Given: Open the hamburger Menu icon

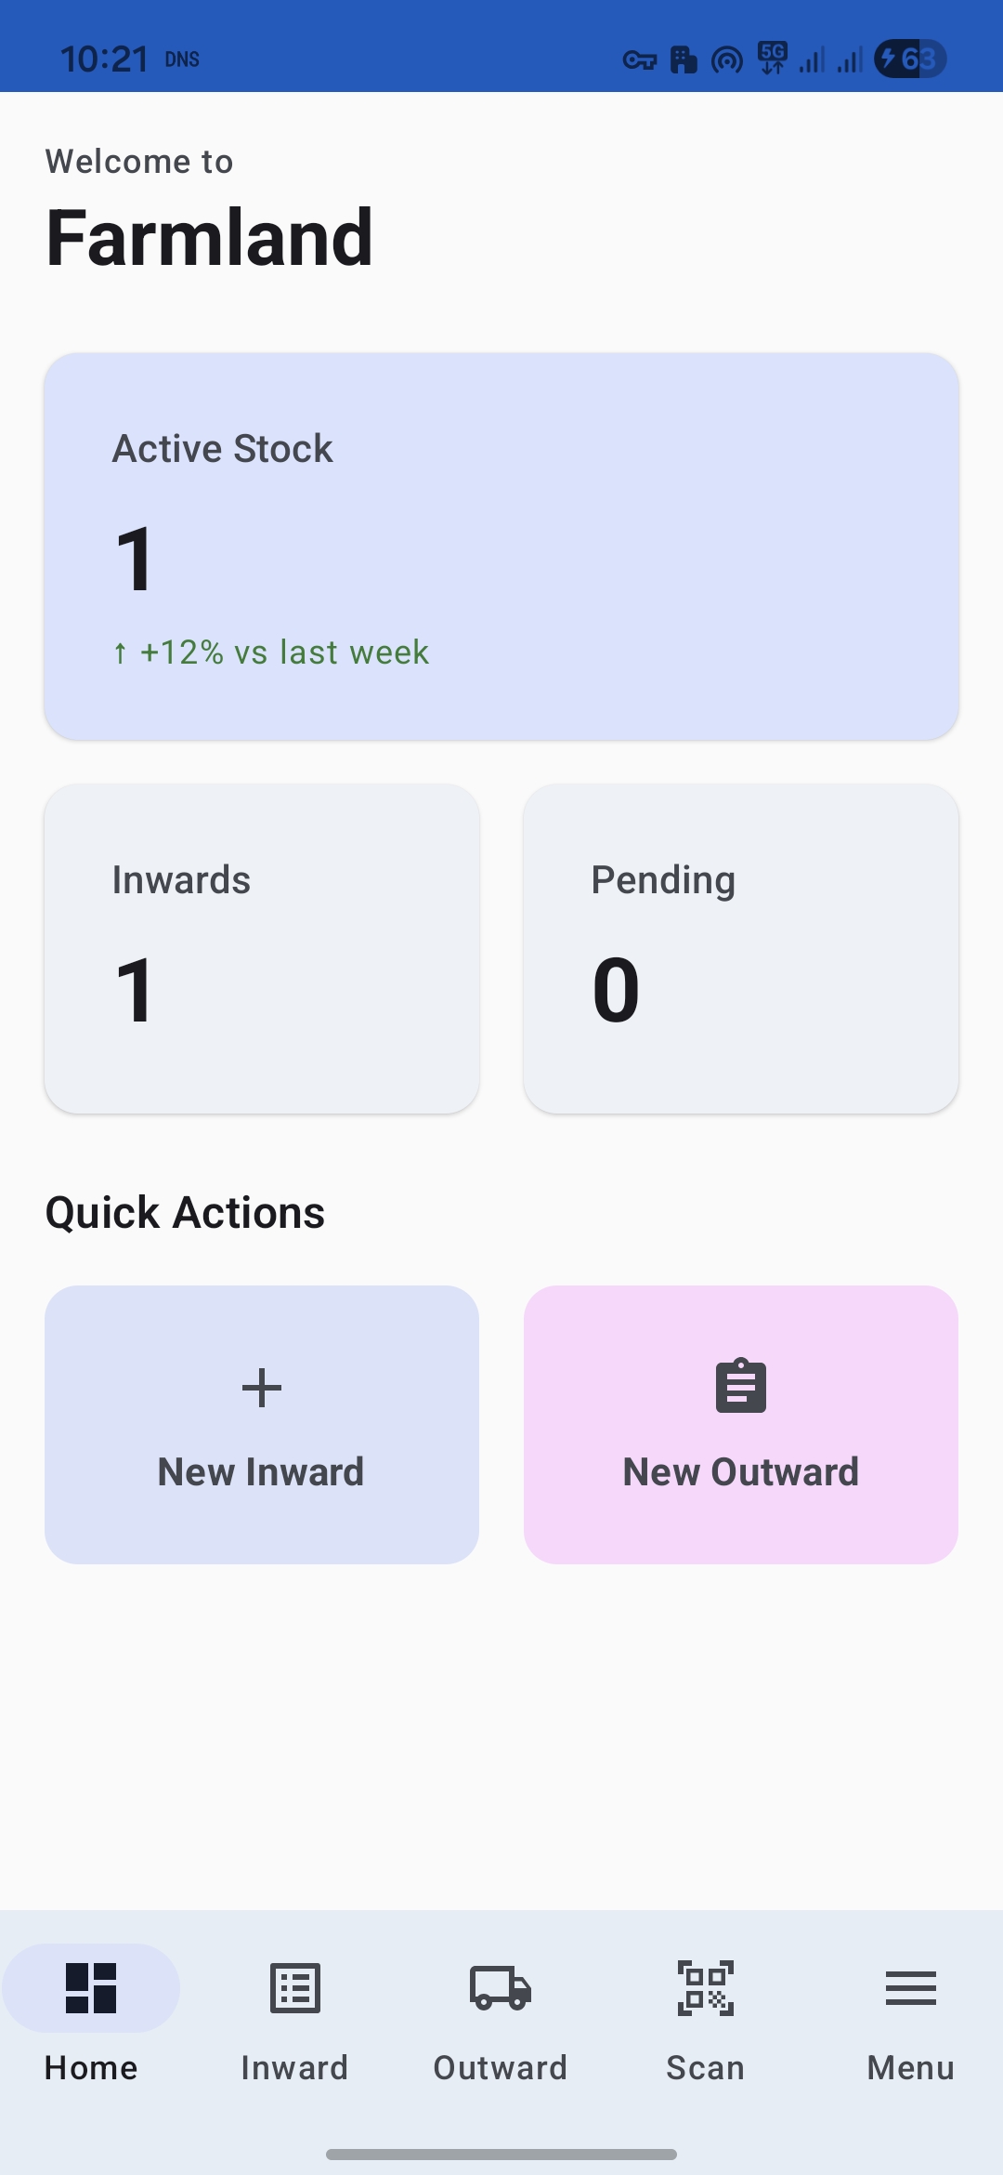Looking at the screenshot, I should tap(910, 1988).
